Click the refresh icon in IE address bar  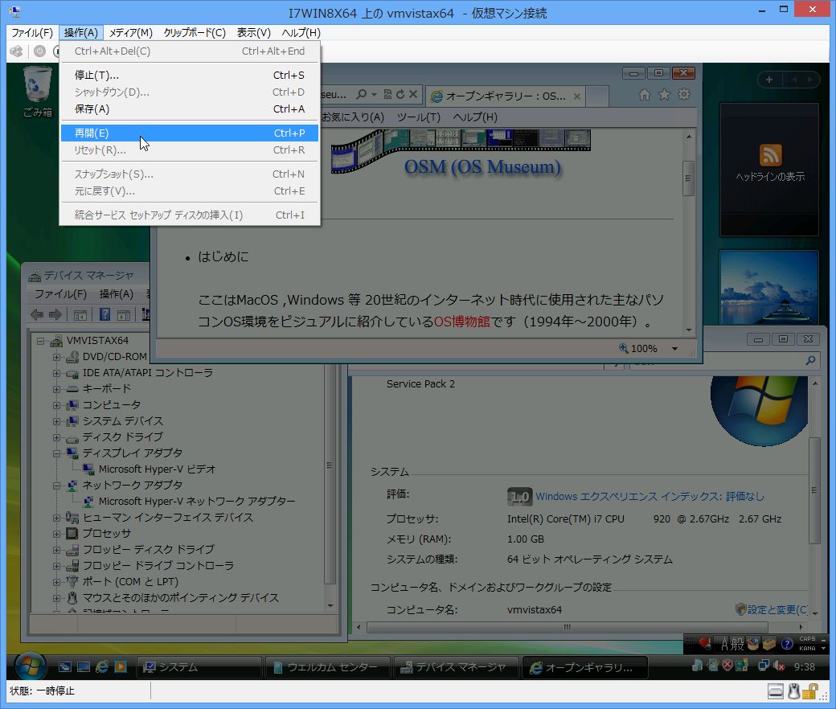point(400,94)
